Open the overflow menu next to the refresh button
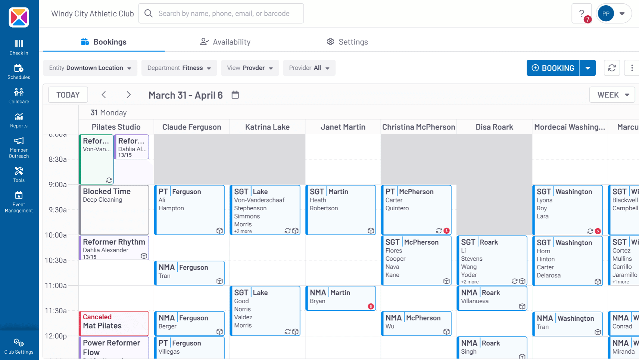This screenshot has height=360, width=639. (x=632, y=68)
